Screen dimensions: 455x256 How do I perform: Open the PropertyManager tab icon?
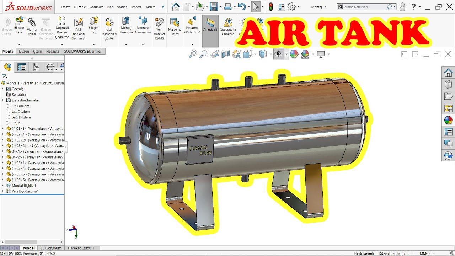[22, 67]
